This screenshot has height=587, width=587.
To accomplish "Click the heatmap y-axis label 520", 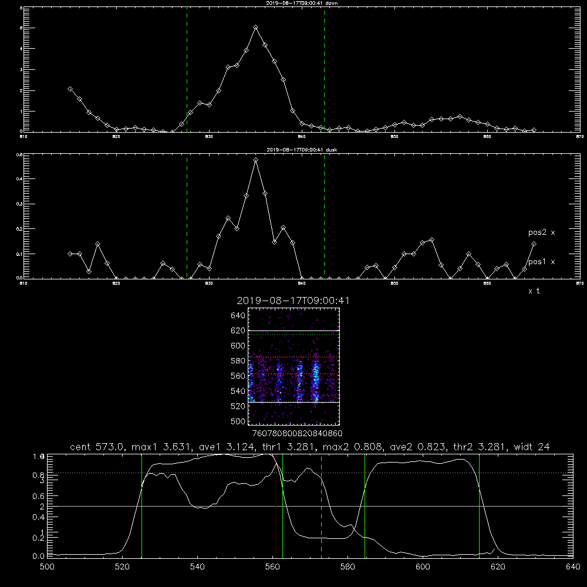I will [238, 406].
